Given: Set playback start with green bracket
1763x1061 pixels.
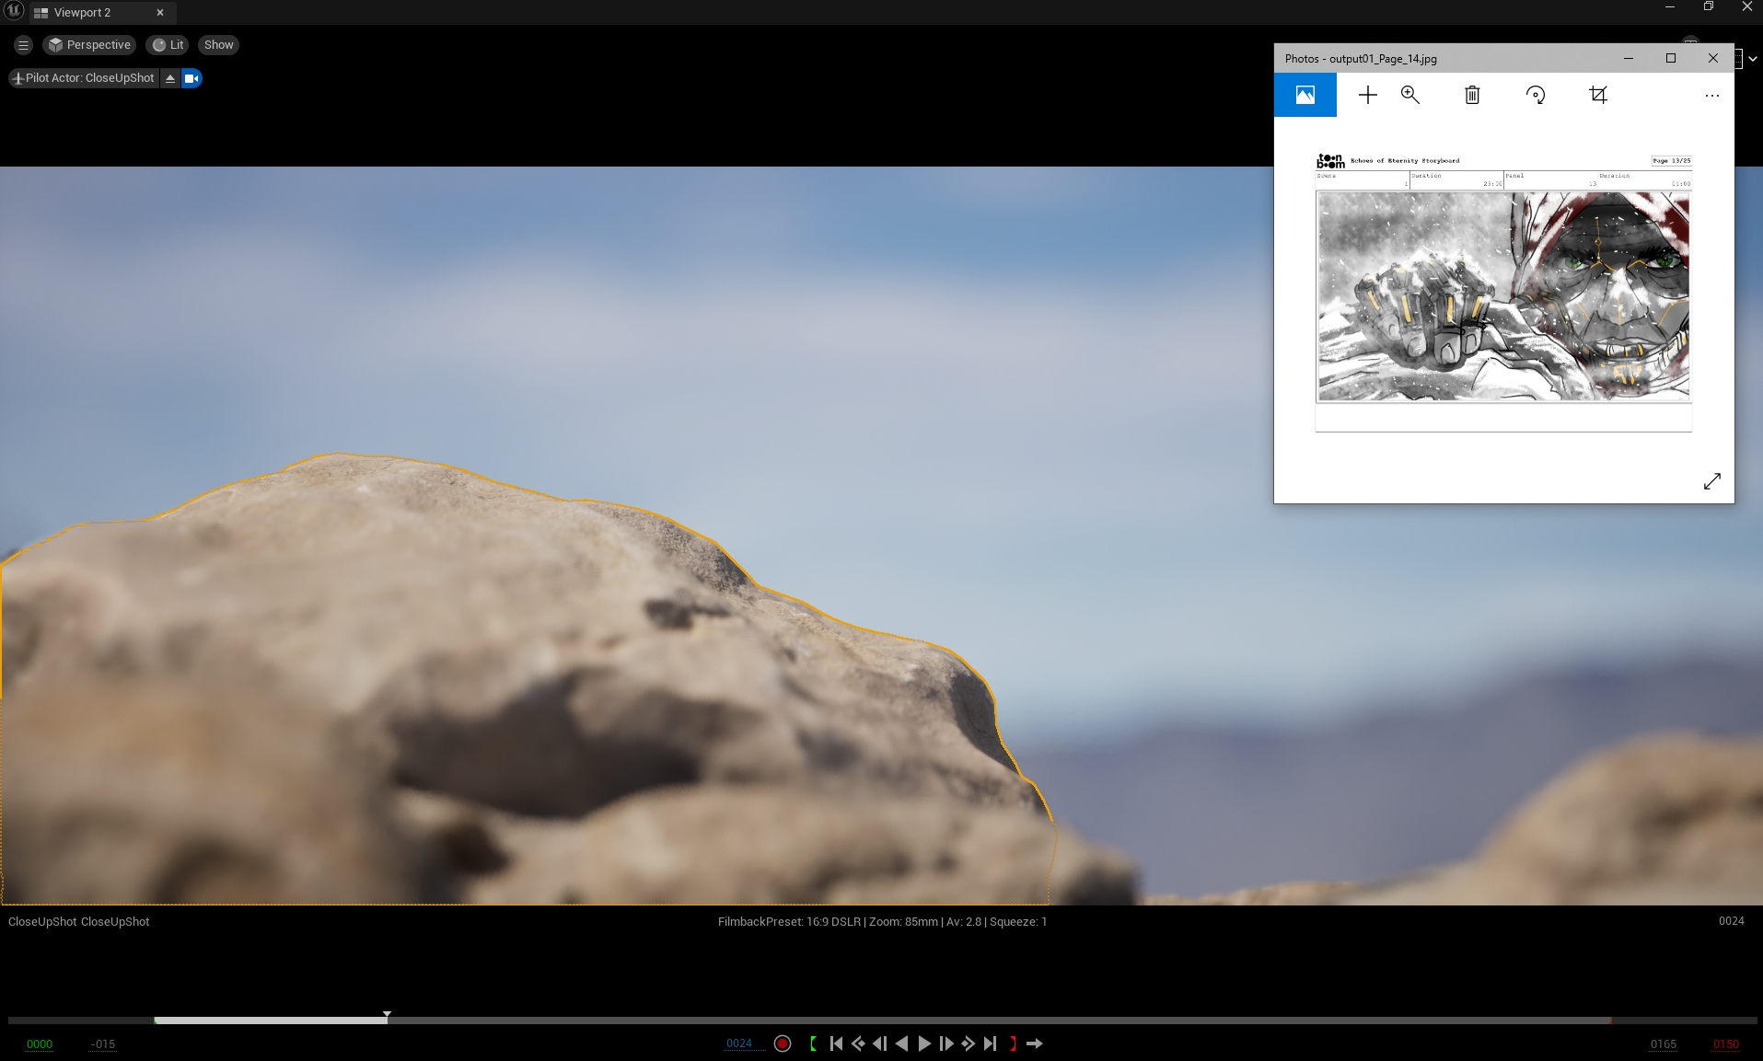Looking at the screenshot, I should coord(814,1044).
